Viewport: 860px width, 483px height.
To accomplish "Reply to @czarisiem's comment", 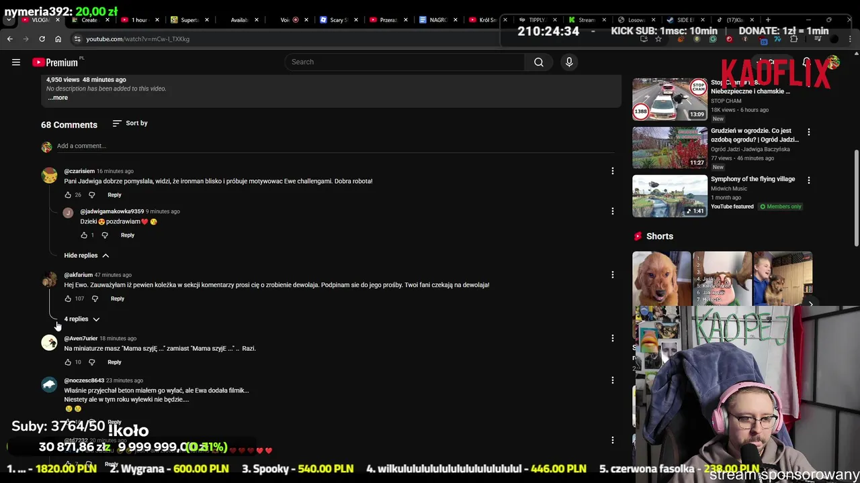I will pyautogui.click(x=114, y=195).
